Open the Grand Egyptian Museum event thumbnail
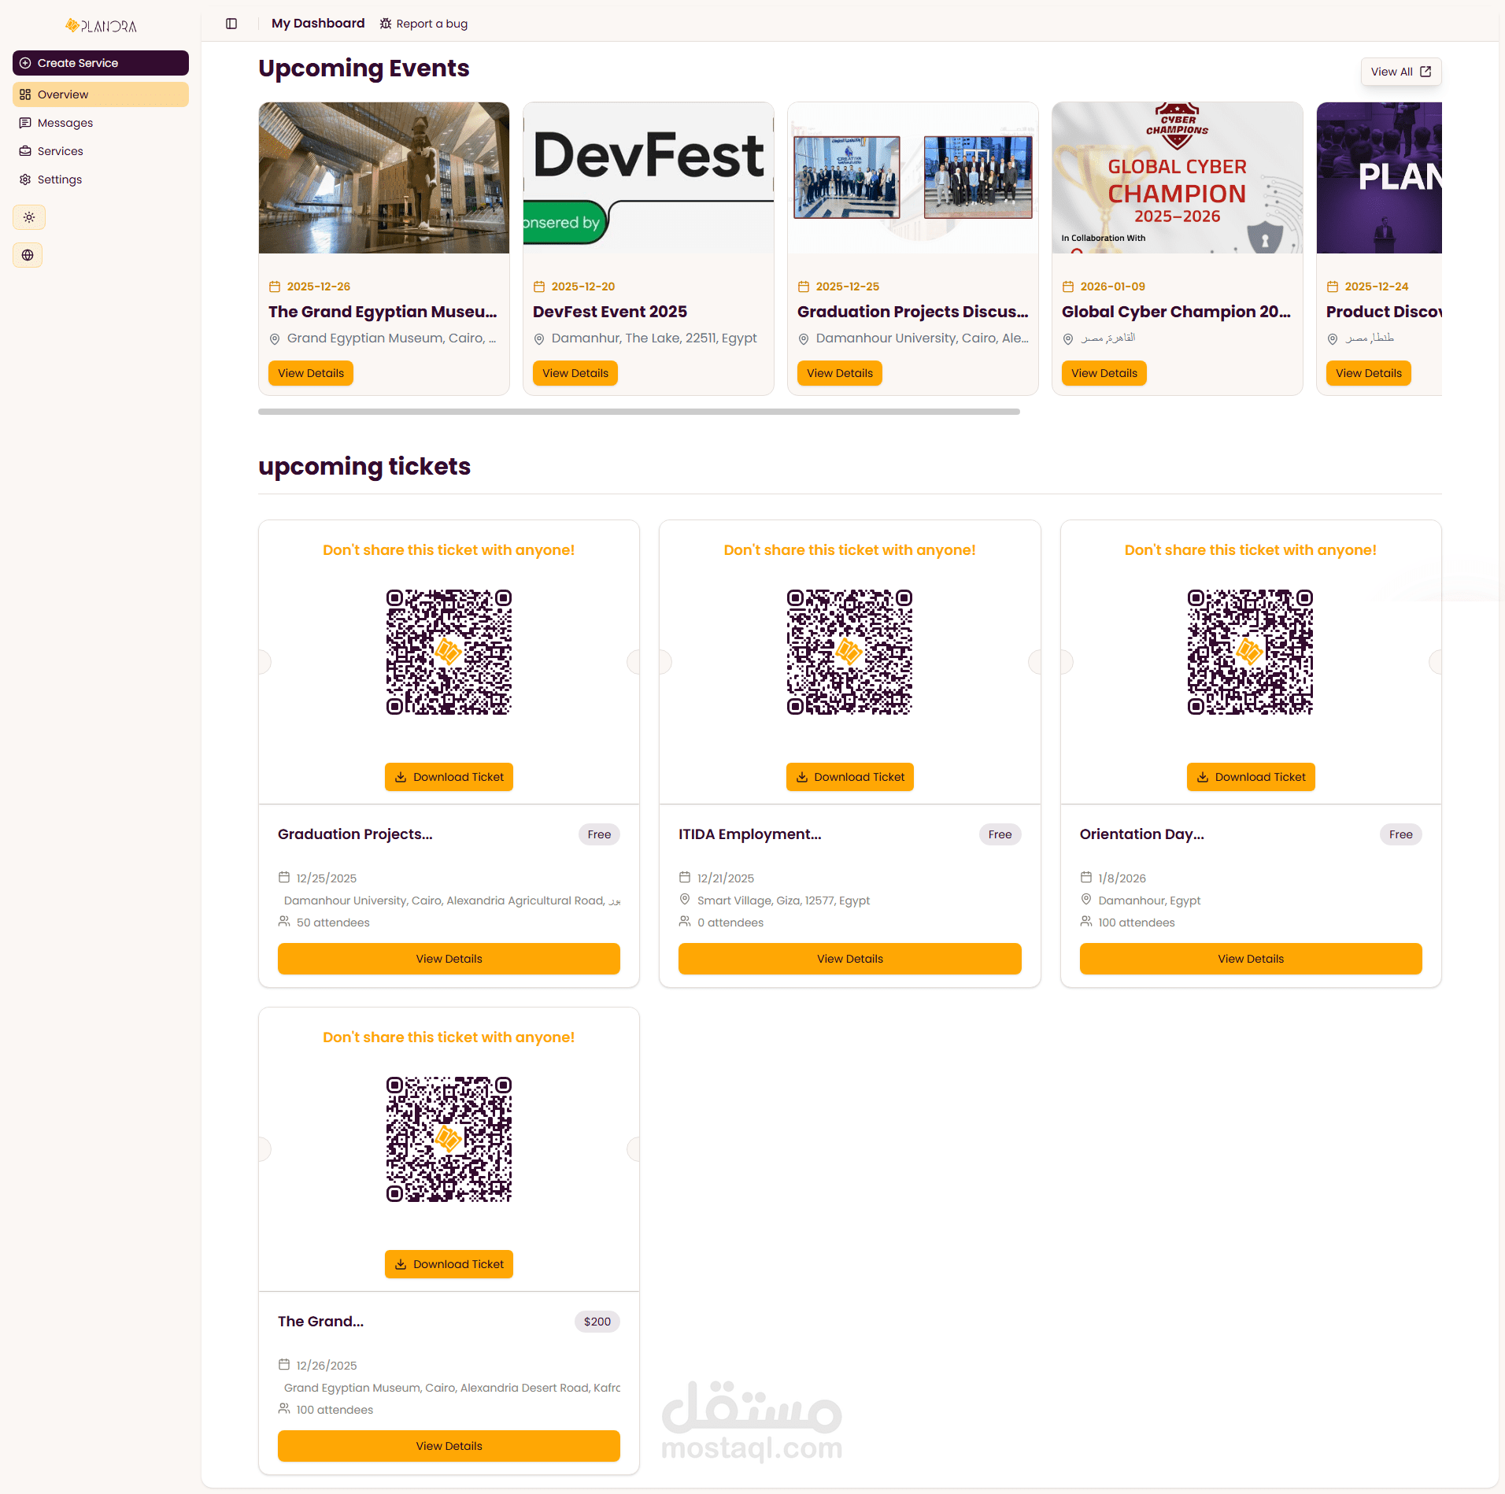 click(384, 178)
